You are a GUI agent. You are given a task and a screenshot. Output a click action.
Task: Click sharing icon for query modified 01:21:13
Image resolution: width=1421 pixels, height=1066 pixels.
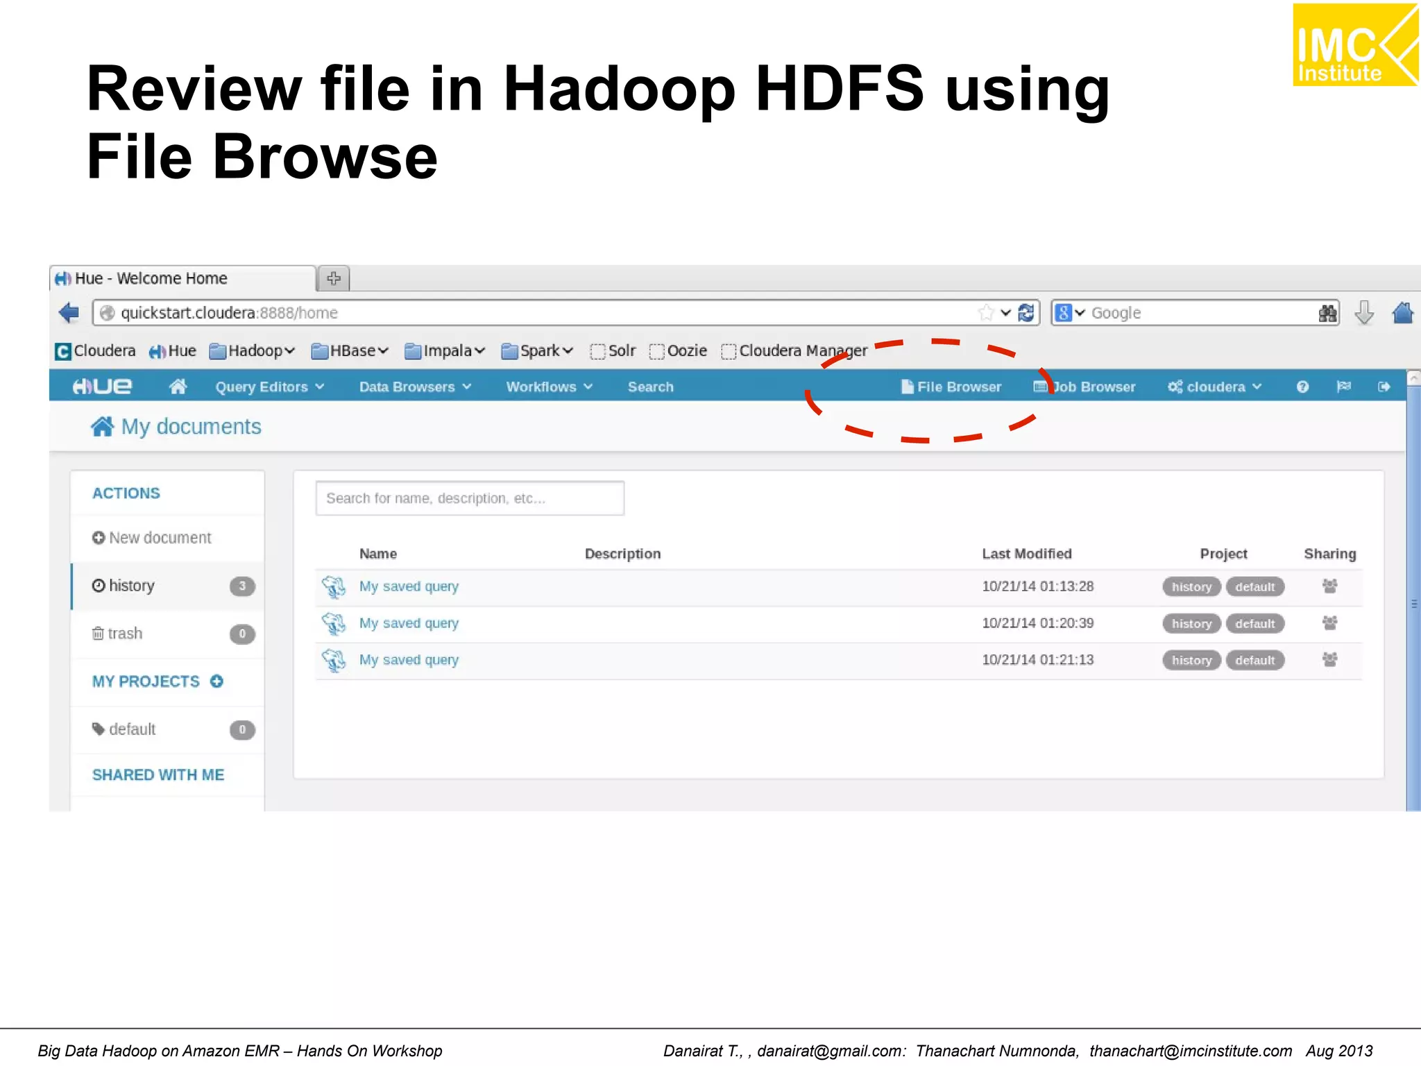pyautogui.click(x=1329, y=660)
